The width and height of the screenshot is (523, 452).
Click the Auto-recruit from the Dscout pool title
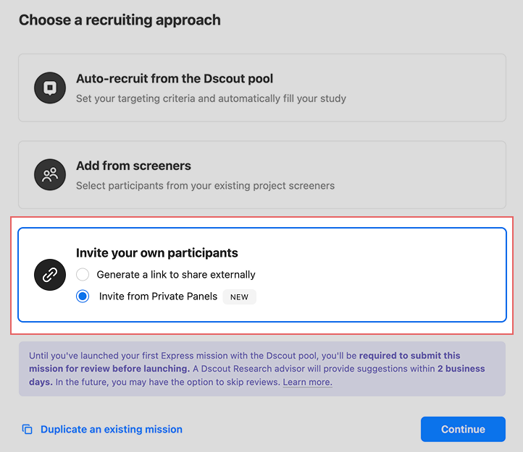175,79
